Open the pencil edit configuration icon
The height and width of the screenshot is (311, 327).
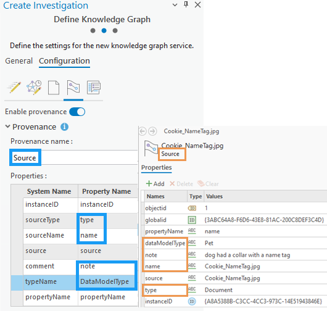pyautogui.click(x=14, y=88)
